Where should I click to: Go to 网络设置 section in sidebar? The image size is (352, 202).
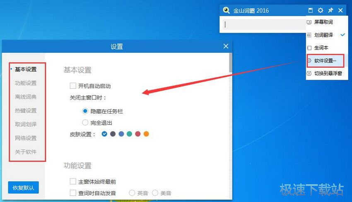tap(26, 138)
